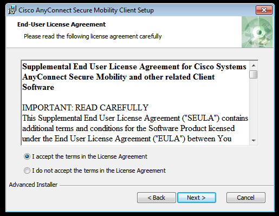Click the installer icon in the title bar
The height and width of the screenshot is (216, 279).
12,10
